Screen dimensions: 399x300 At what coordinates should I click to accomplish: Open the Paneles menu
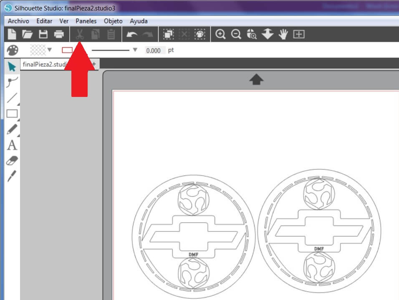(x=86, y=21)
